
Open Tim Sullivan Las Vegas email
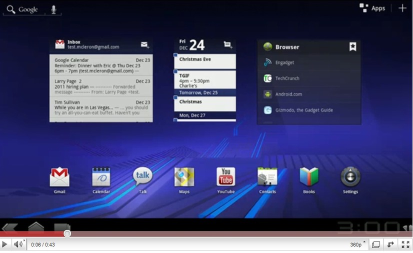coord(101,107)
